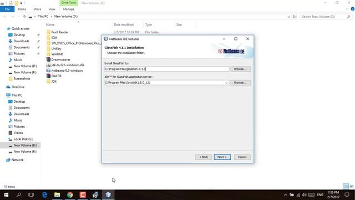Open Desktop under Quick access
The image size is (355, 200).
coord(19,35)
